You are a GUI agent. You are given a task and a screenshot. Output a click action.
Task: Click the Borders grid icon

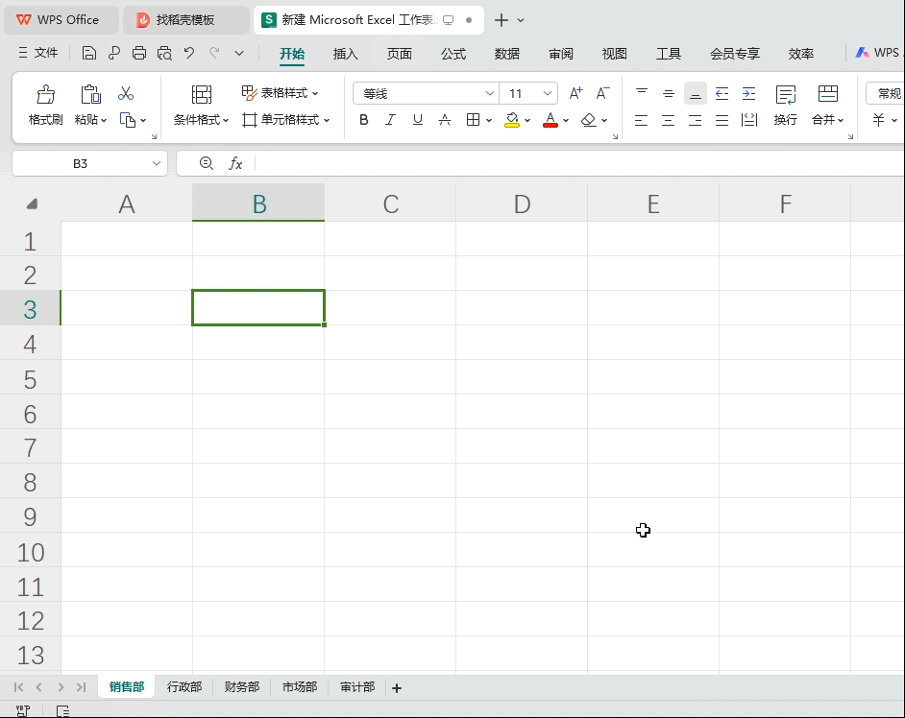point(473,120)
